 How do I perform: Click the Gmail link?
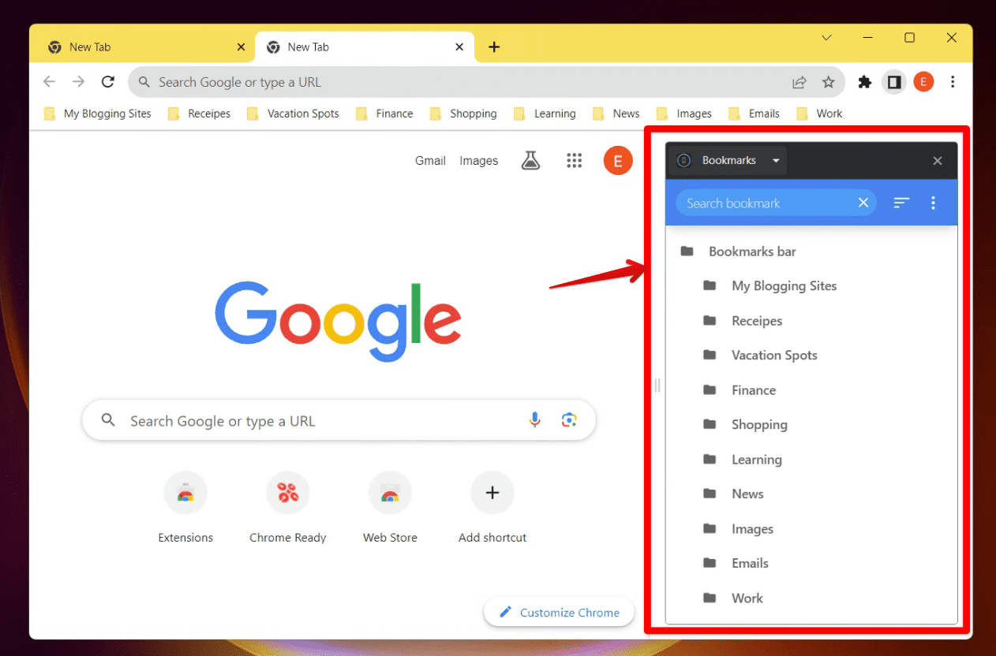click(430, 161)
